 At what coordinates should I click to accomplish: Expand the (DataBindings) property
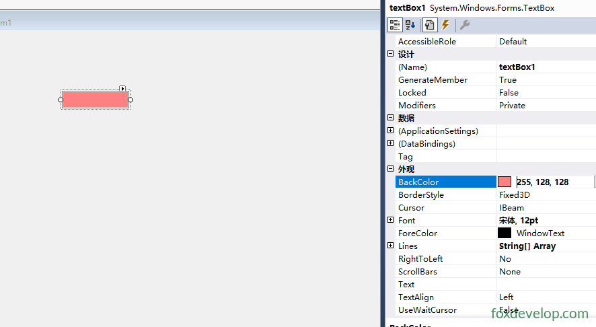[390, 143]
